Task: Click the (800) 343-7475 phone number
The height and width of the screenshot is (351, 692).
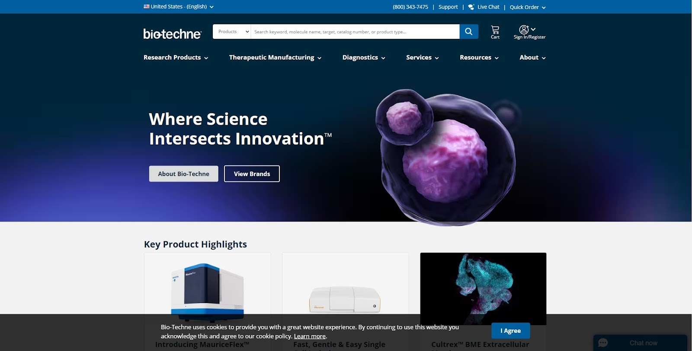Action: coord(410,7)
